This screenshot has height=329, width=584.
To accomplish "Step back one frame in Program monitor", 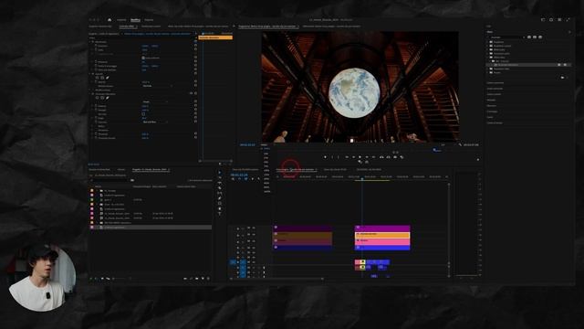I will [353, 157].
